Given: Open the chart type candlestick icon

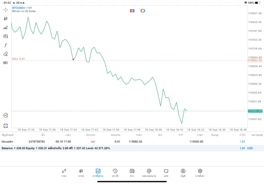Looking at the screenshot, I should [5, 19].
